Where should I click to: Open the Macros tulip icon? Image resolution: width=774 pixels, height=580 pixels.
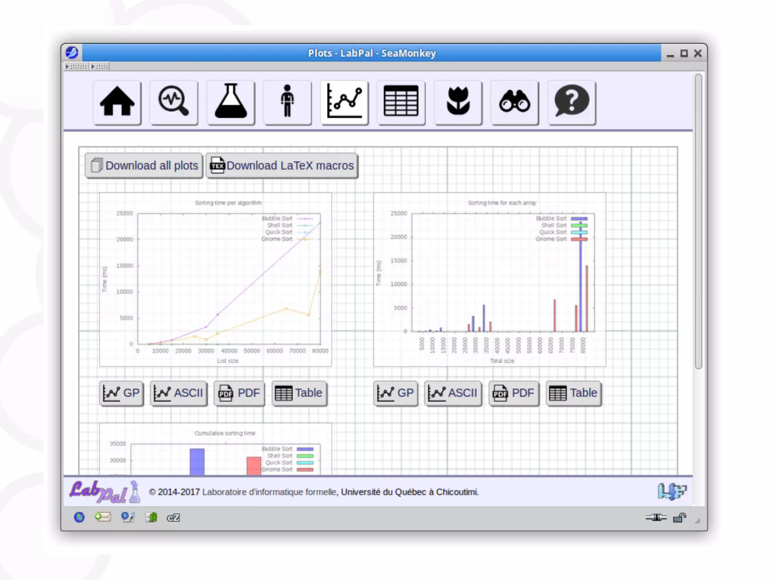coord(458,102)
